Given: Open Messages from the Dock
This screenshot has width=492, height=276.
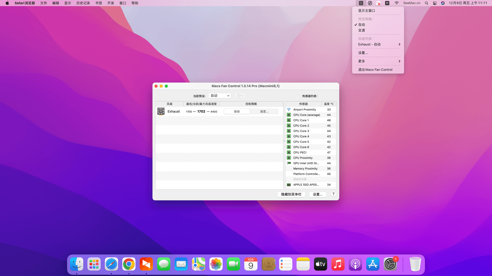Looking at the screenshot, I should coord(164,264).
